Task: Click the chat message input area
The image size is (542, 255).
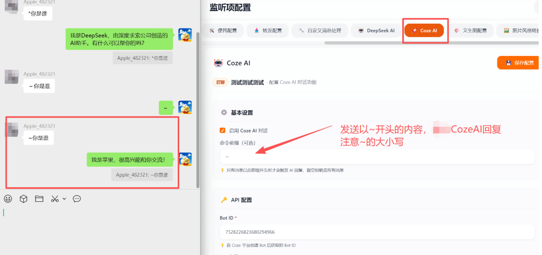Action: (99, 230)
